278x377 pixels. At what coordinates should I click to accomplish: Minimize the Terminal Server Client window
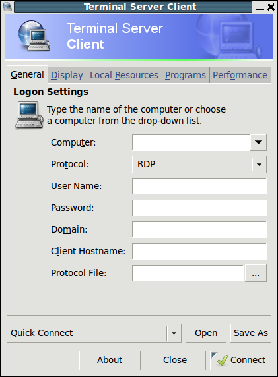pyautogui.click(x=260, y=7)
